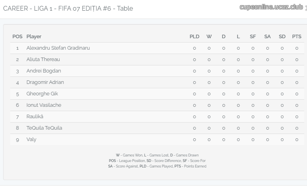Screen dimensions: 307x186
Task: Select the Player column header
Action: point(34,37)
